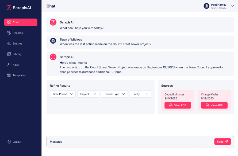
Task: Click the Templates icon in sidebar
Action: 9,75
